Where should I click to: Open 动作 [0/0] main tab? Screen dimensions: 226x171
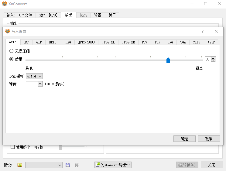click(48, 15)
